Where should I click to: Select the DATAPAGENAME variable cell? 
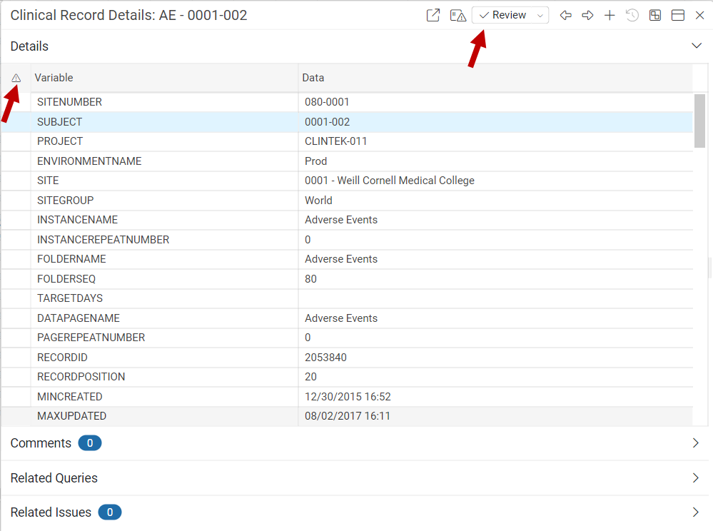click(165, 318)
